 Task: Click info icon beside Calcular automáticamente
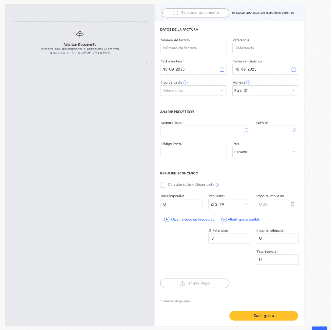point(217,185)
